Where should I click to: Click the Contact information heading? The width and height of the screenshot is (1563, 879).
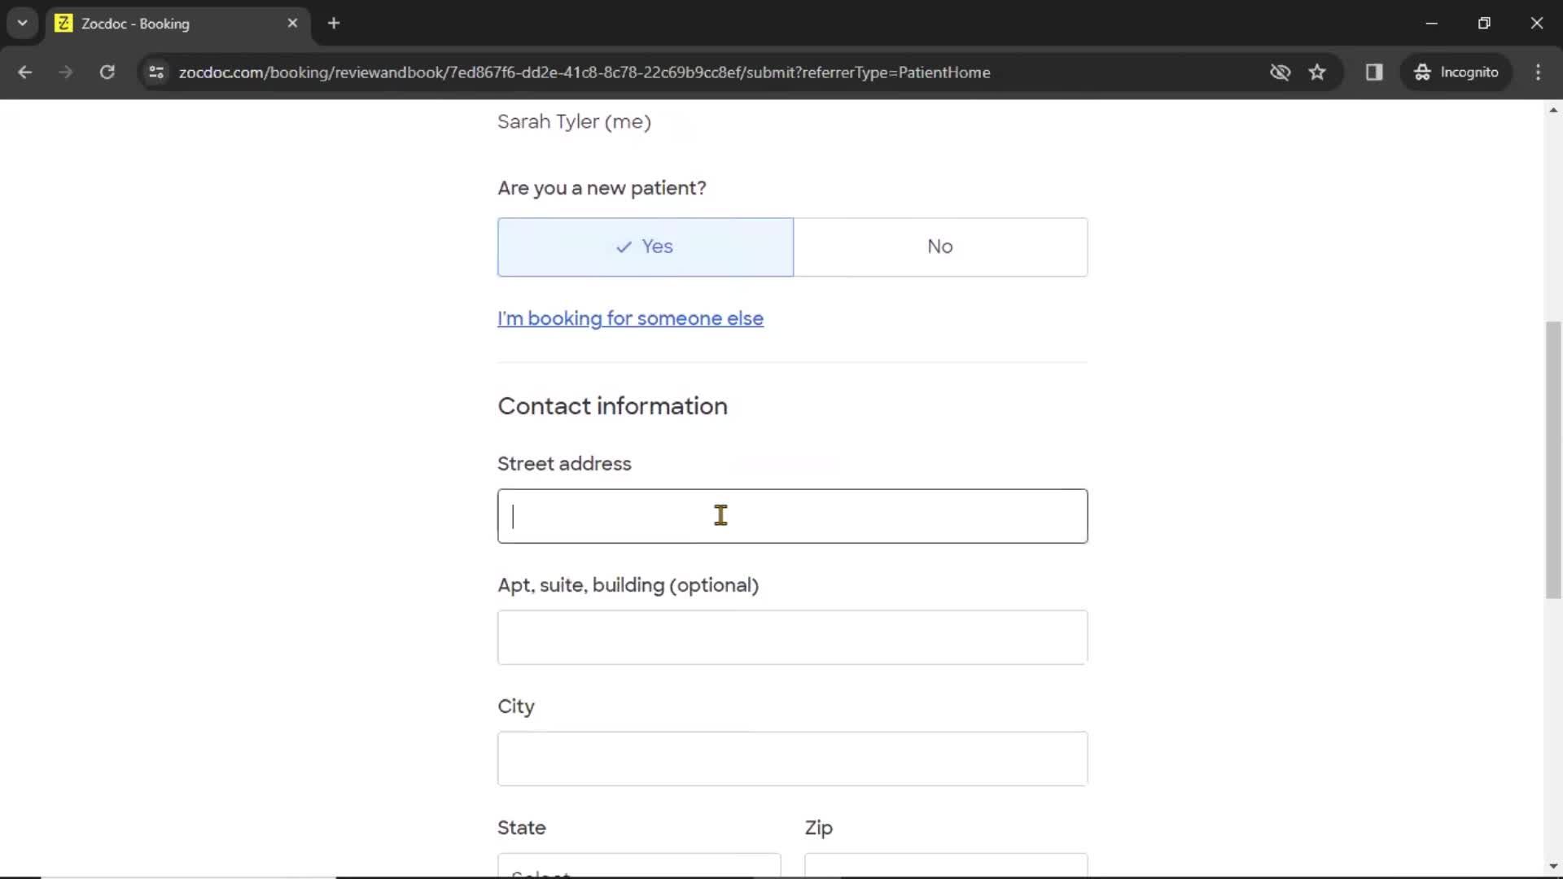(612, 406)
